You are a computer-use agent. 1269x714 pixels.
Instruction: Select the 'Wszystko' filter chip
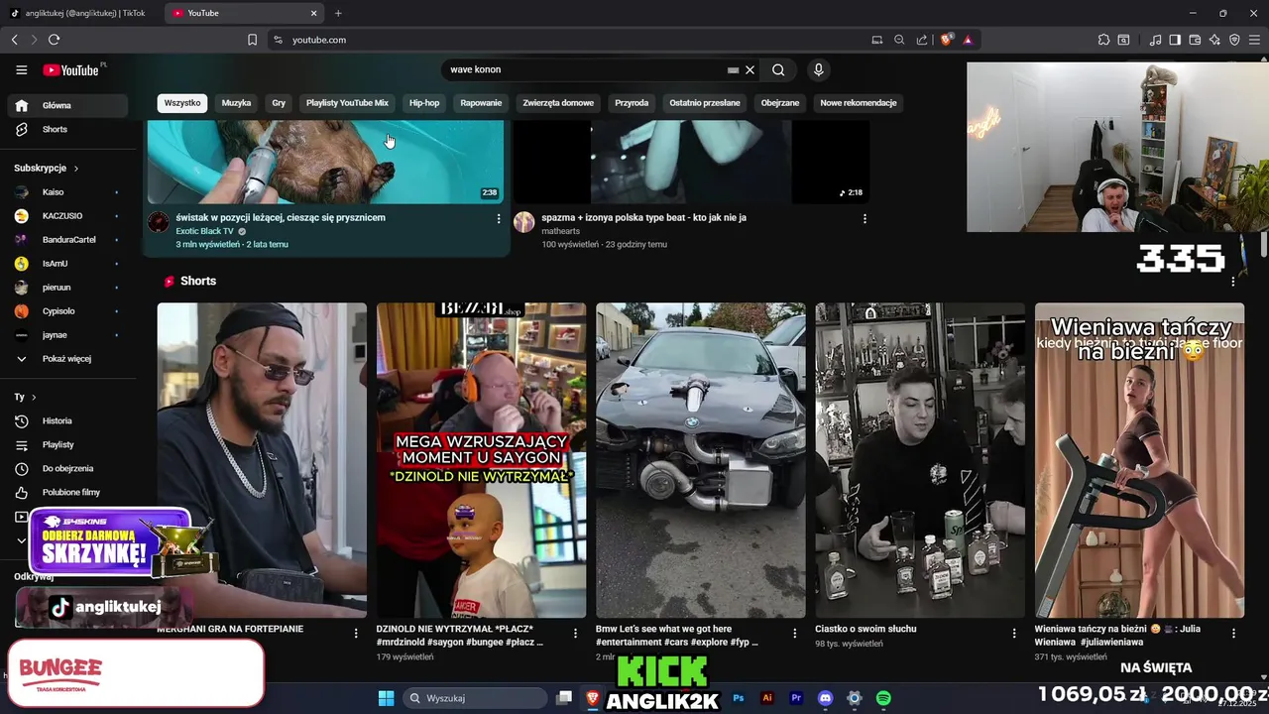pyautogui.click(x=182, y=102)
